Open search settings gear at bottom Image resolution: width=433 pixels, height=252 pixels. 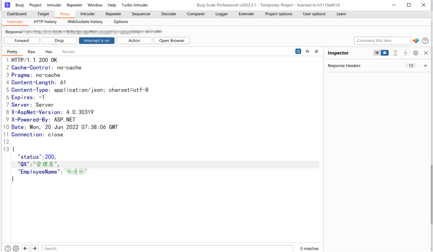(16, 248)
